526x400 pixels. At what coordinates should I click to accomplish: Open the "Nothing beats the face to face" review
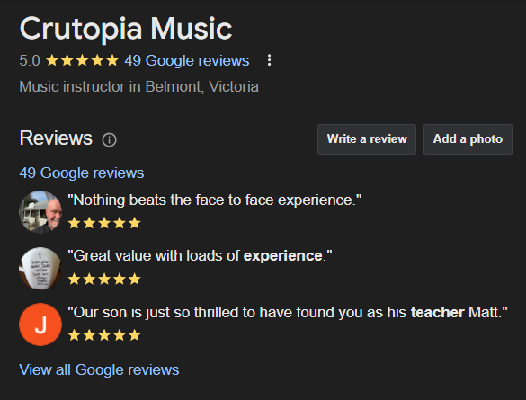[215, 200]
